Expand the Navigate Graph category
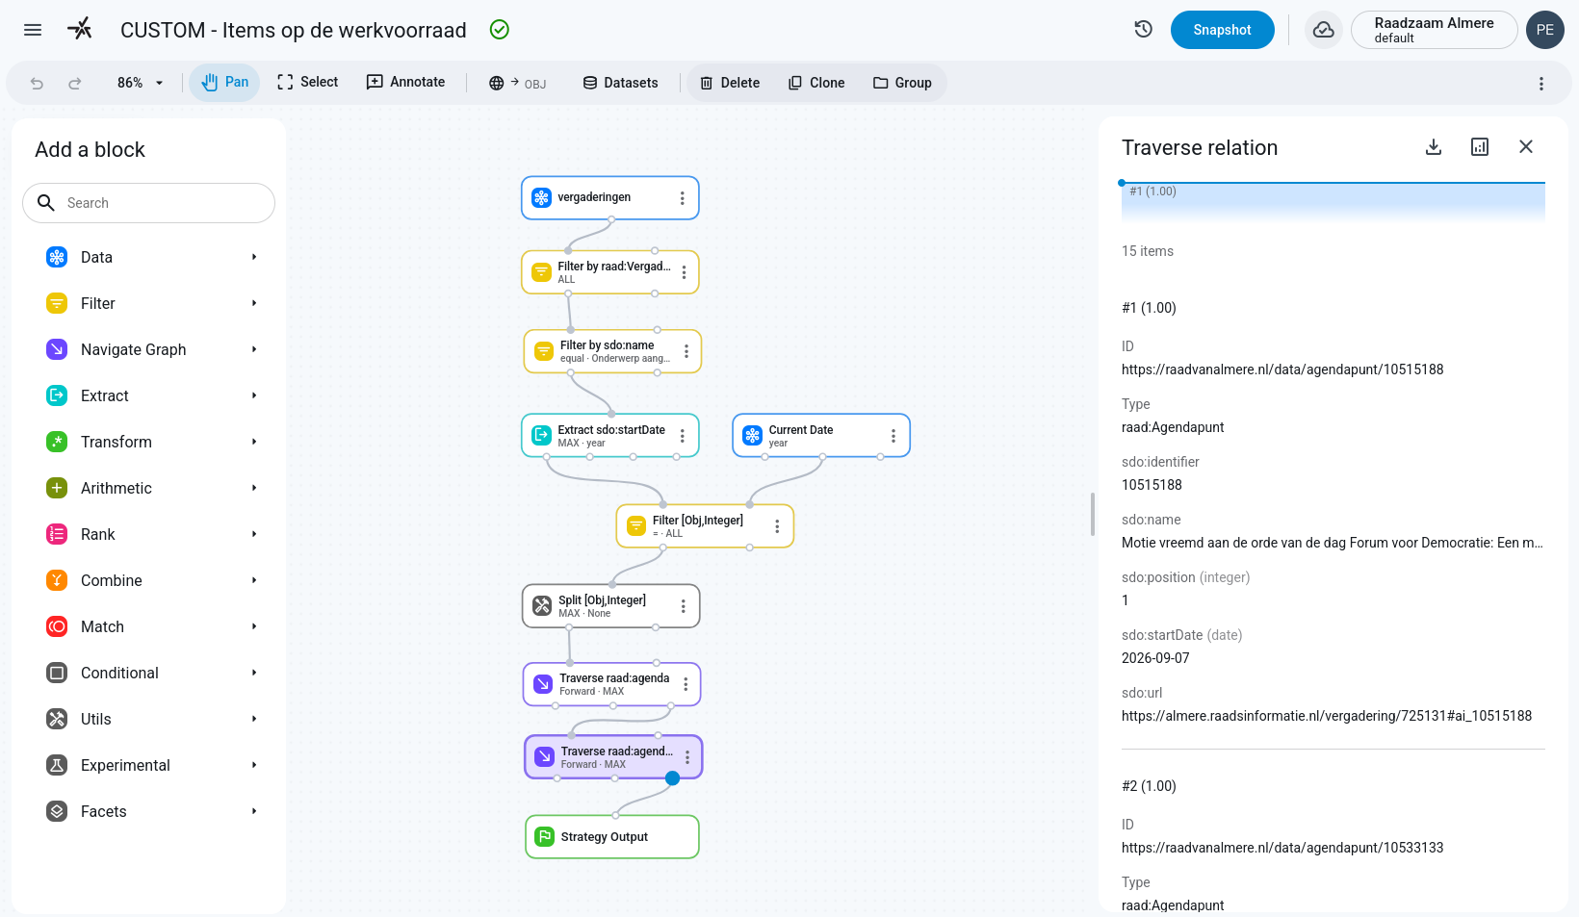This screenshot has height=917, width=1579. coord(149,349)
